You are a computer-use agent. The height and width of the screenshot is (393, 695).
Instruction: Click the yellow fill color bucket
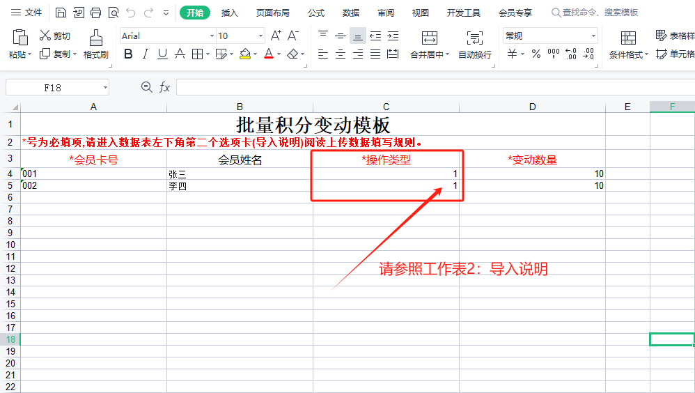(x=244, y=54)
